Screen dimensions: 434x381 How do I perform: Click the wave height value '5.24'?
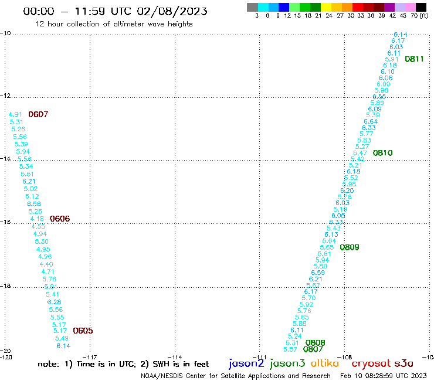click(295, 336)
